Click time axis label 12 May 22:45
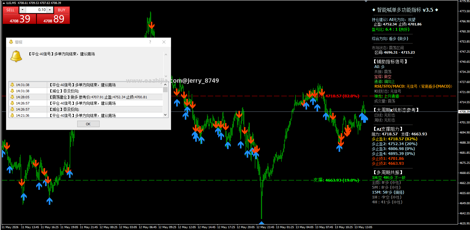 coord(266,227)
